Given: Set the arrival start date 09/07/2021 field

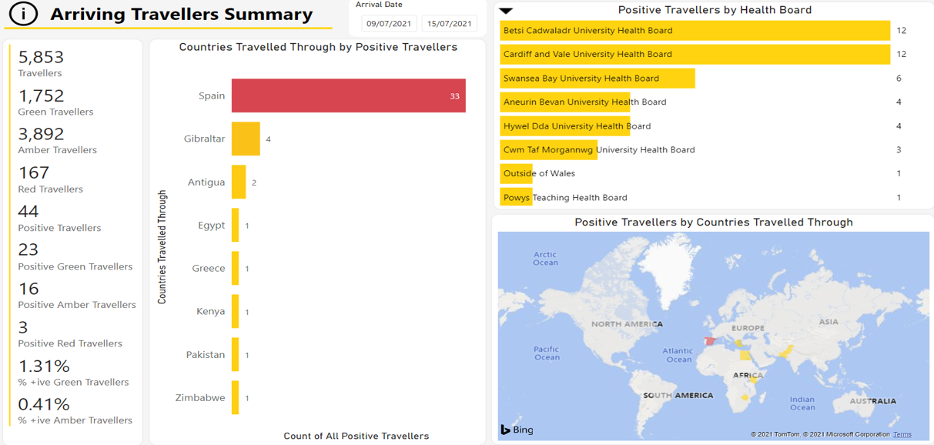Looking at the screenshot, I should tap(389, 24).
